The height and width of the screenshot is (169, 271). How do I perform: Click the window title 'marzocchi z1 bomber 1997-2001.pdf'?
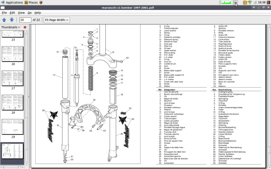(x=128, y=7)
